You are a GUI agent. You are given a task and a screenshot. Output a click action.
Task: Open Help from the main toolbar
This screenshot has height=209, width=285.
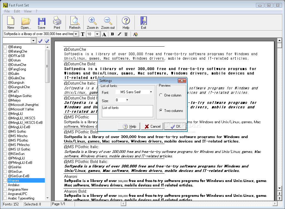point(126,23)
